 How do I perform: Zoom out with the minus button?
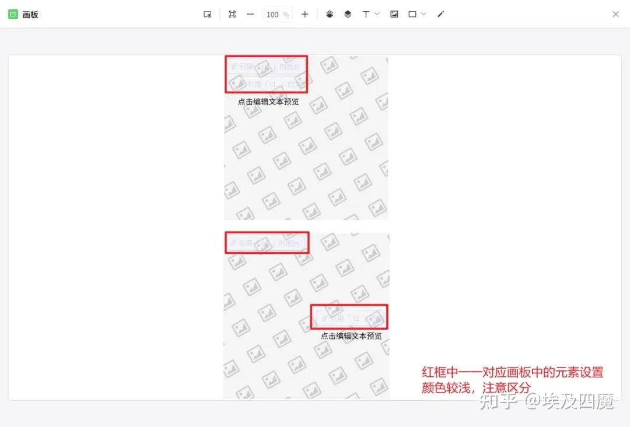tap(250, 15)
